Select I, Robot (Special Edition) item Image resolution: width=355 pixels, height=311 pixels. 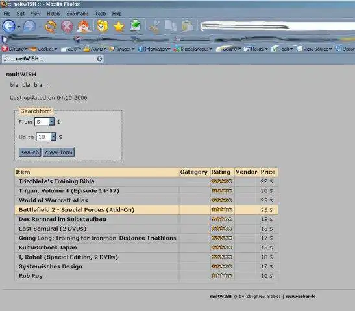[68, 257]
